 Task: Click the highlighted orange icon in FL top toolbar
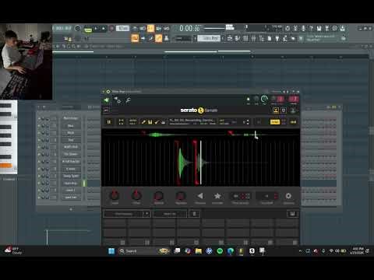[150, 28]
